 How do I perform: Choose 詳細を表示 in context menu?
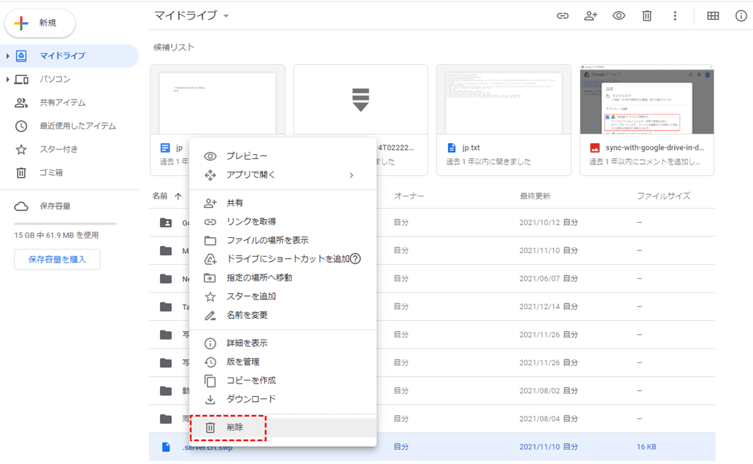pos(283,343)
